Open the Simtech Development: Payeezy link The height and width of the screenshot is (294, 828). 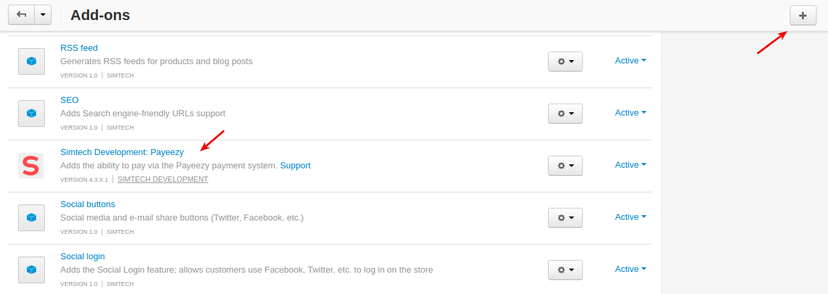click(122, 152)
